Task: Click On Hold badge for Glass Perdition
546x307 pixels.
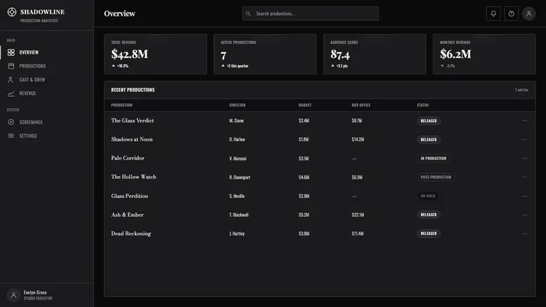Action: click(428, 196)
